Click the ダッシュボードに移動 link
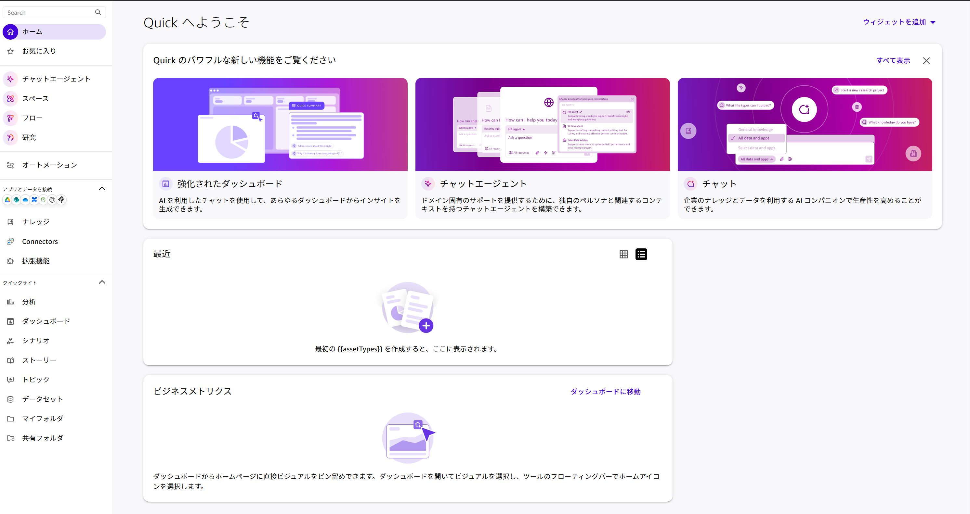The width and height of the screenshot is (970, 514). coord(605,391)
